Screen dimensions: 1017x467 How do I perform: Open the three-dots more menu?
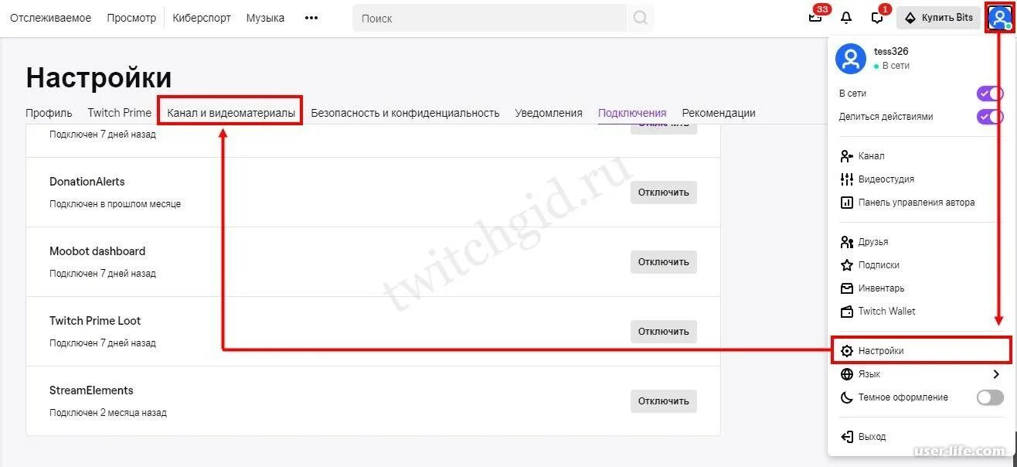point(311,18)
